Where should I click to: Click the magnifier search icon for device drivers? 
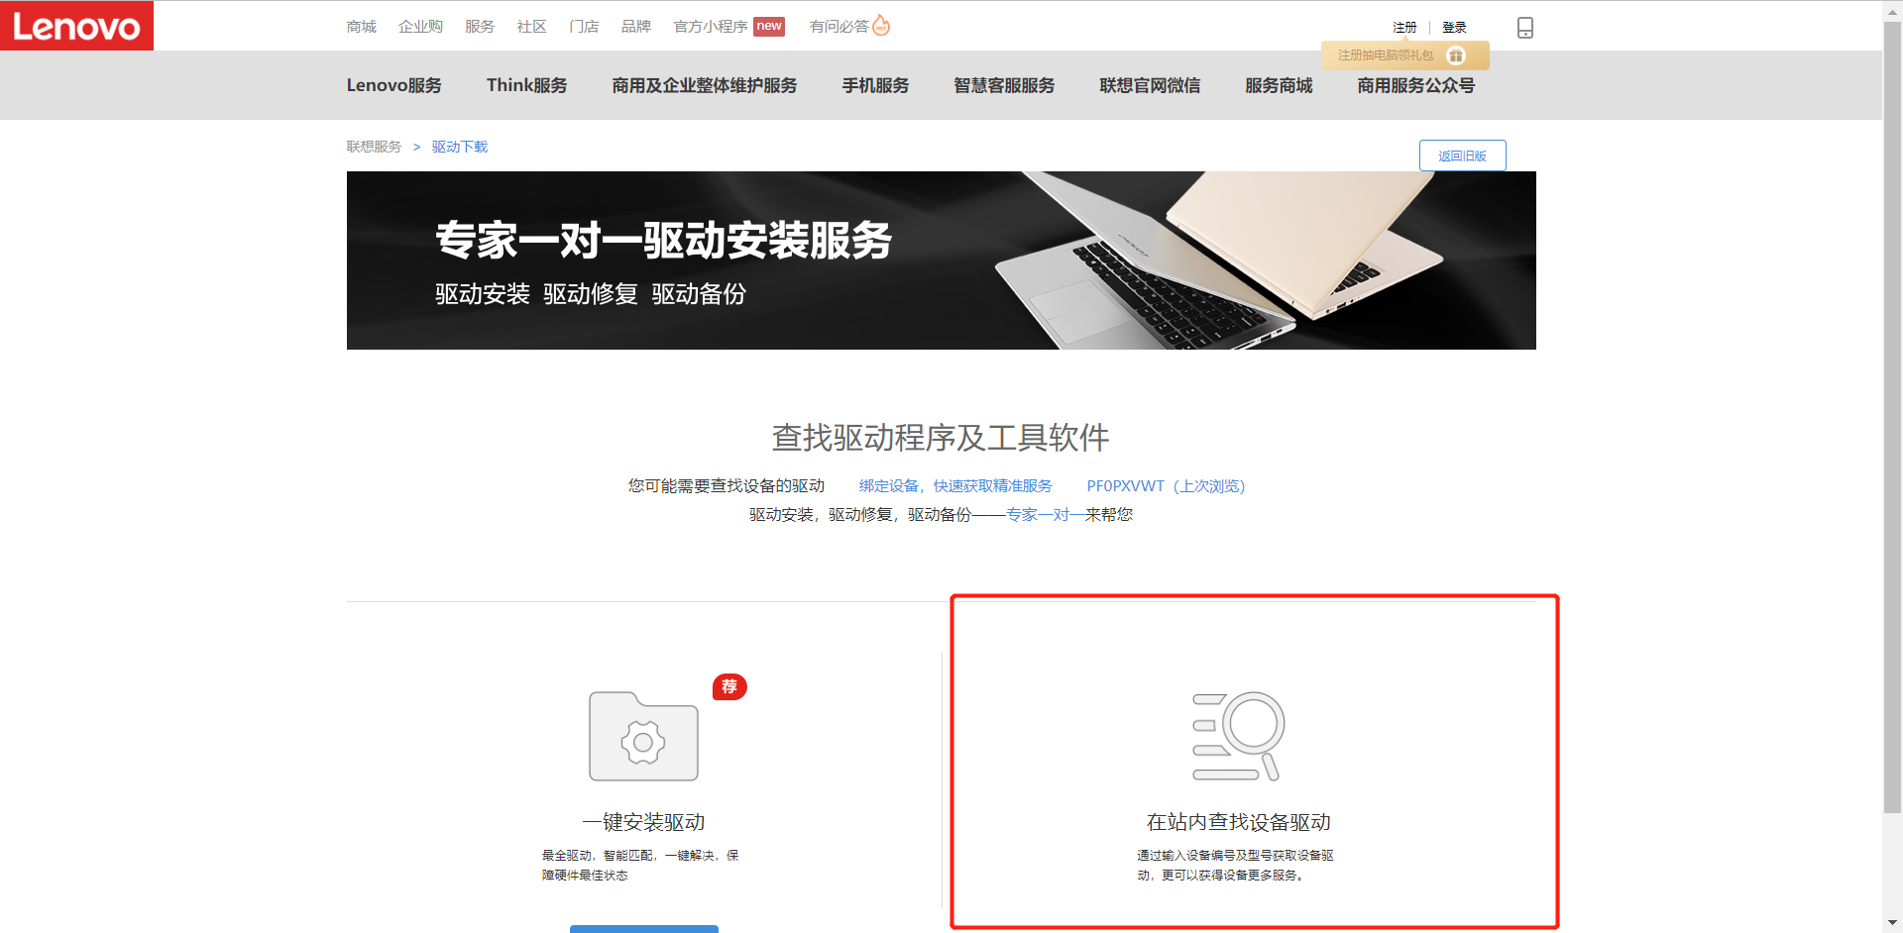click(1239, 736)
